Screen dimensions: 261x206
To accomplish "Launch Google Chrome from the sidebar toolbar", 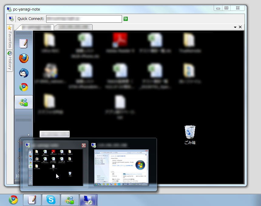I will tap(24, 88).
